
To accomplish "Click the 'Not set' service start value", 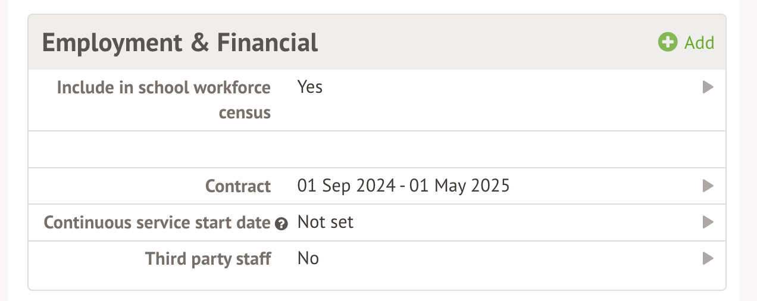I will coord(325,222).
